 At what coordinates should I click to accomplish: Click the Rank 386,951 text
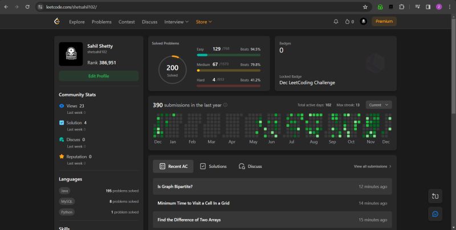pyautogui.click(x=101, y=63)
